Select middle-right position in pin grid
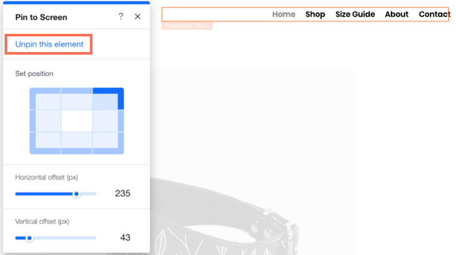Viewport: 456px width, 255px height. (108, 121)
